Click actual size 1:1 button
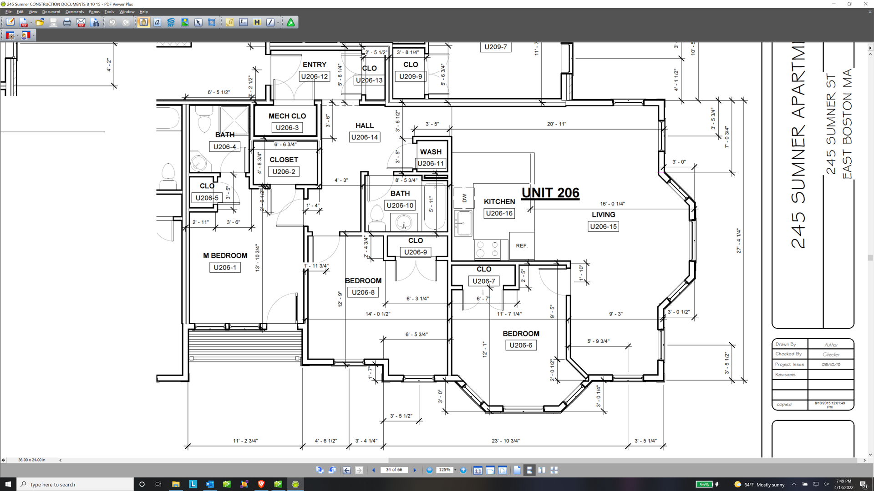874x491 pixels. (x=478, y=470)
